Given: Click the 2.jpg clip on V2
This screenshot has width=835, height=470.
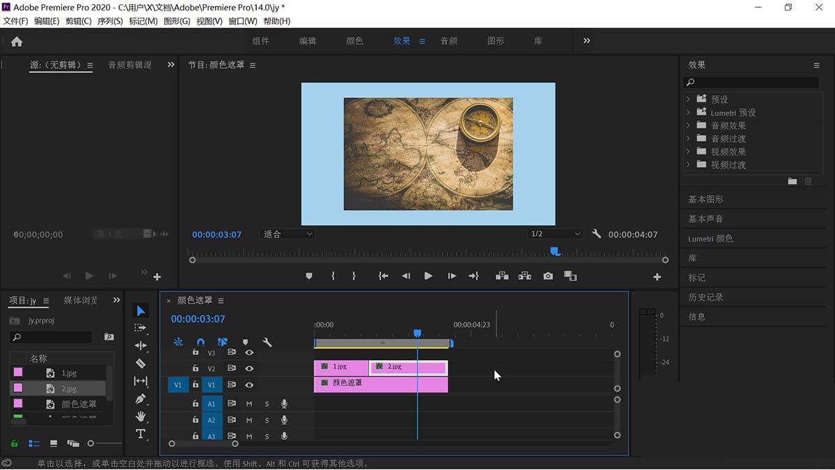Looking at the screenshot, I should (408, 368).
